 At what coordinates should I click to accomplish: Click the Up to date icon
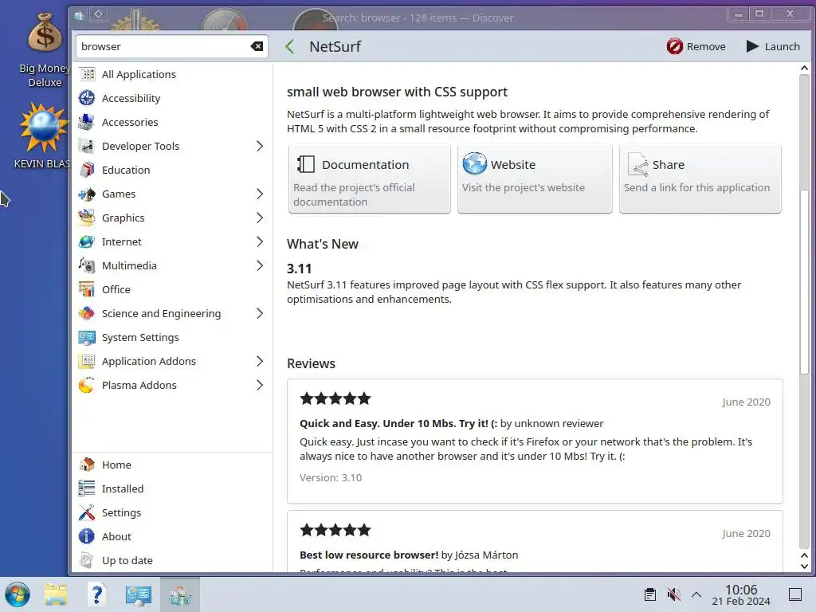tap(86, 560)
